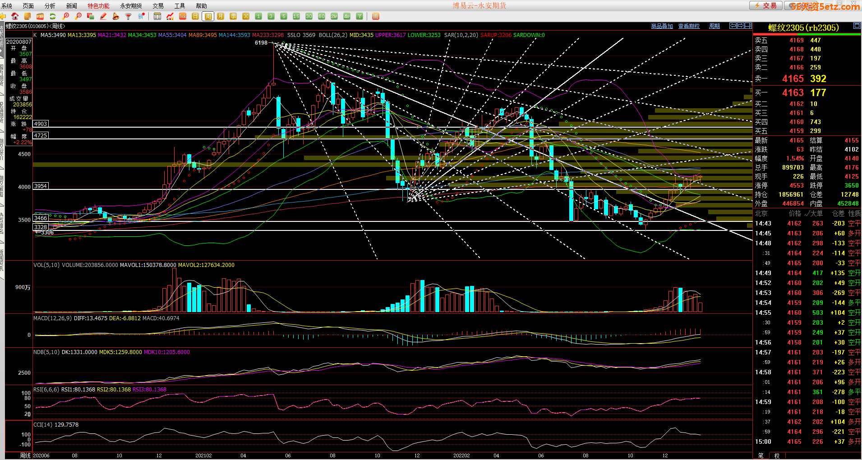Switch to the 权 tab at bottom
Screen dimensions: 862x460
click(x=777, y=455)
